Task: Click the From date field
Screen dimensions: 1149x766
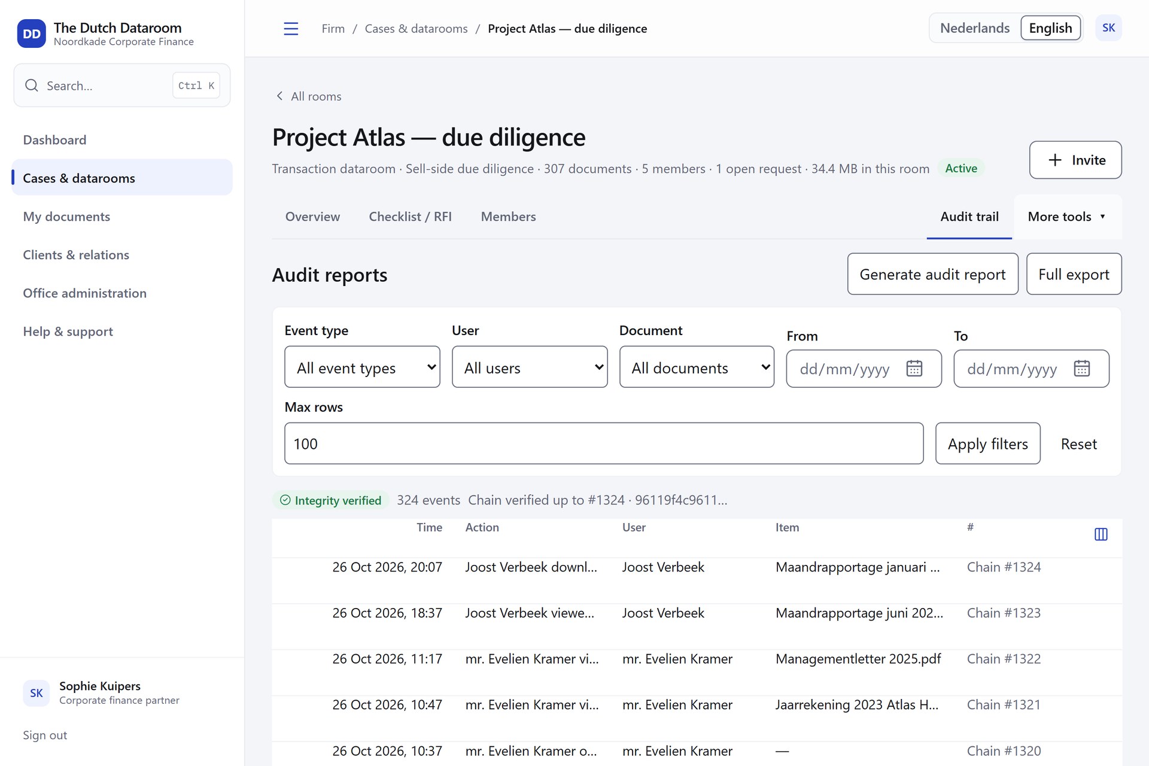Action: pos(864,369)
